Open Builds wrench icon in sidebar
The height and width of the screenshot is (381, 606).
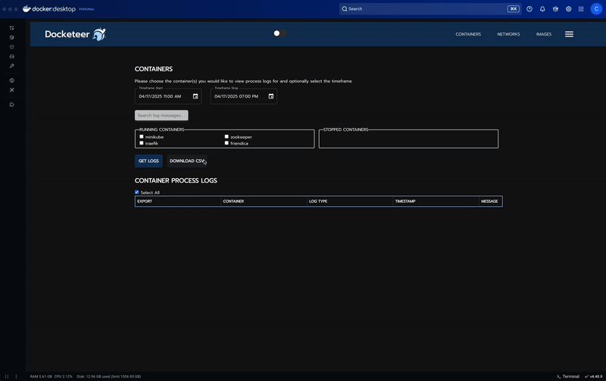point(11,66)
